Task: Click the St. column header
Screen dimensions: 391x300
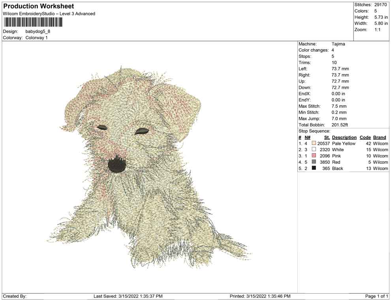Action: [x=327, y=137]
